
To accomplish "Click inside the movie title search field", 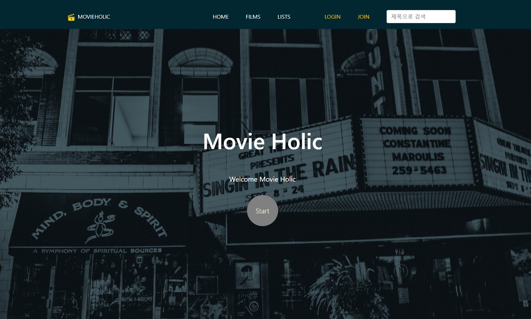I will click(x=421, y=16).
